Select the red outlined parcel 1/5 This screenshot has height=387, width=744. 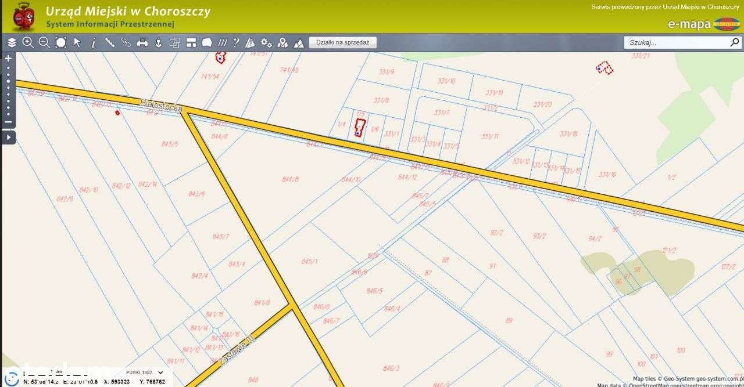[x=359, y=128]
